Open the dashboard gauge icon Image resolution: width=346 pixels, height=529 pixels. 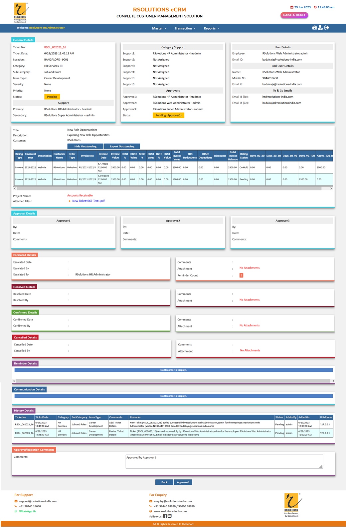click(x=314, y=28)
